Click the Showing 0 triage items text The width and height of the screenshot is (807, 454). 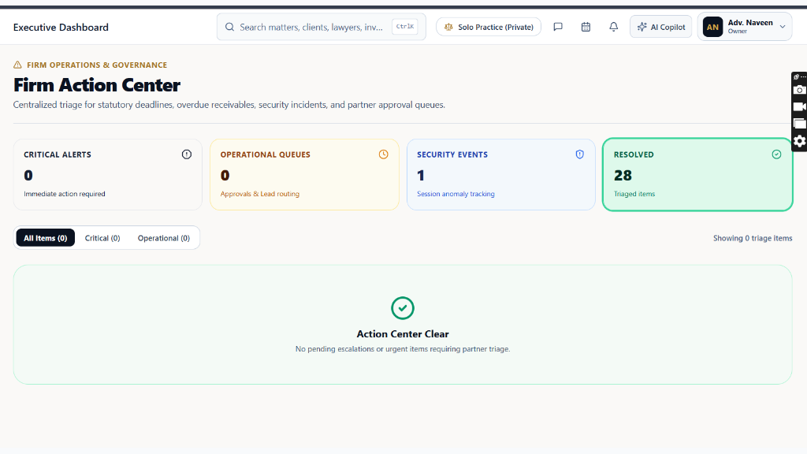click(x=753, y=238)
